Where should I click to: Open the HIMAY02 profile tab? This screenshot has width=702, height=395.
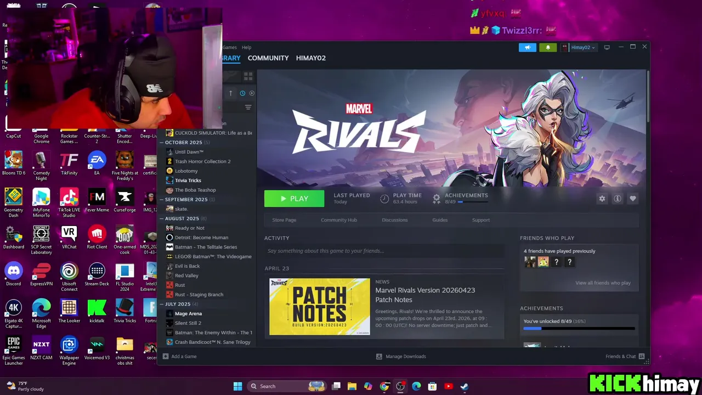point(310,58)
